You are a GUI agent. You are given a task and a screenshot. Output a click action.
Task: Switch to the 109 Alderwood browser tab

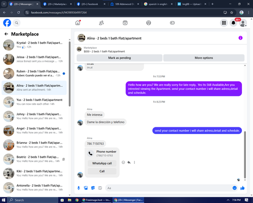tap(124, 4)
